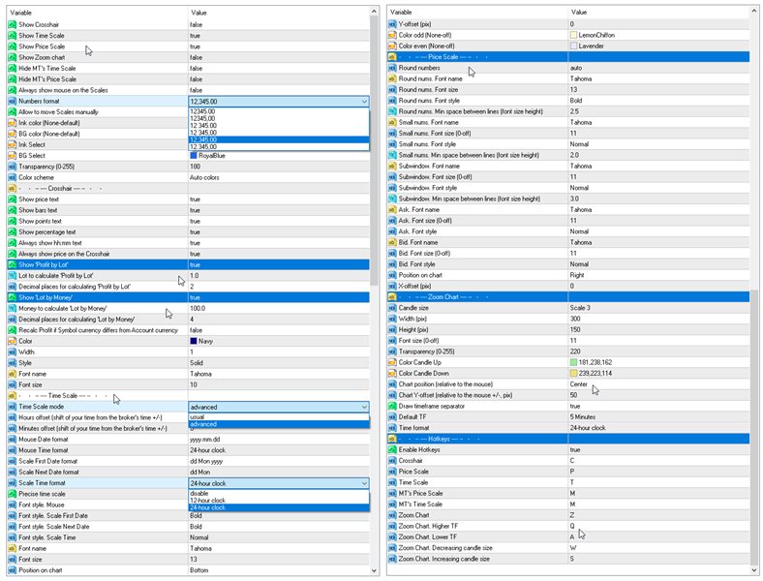
Task: Click the ab icon beside Round nums. Font name
Action: pyautogui.click(x=392, y=78)
